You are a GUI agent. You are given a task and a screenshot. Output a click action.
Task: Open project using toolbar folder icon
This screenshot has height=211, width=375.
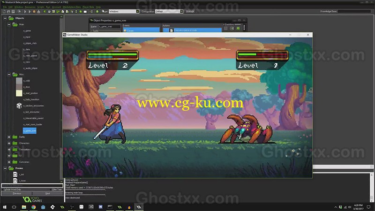tap(8, 11)
